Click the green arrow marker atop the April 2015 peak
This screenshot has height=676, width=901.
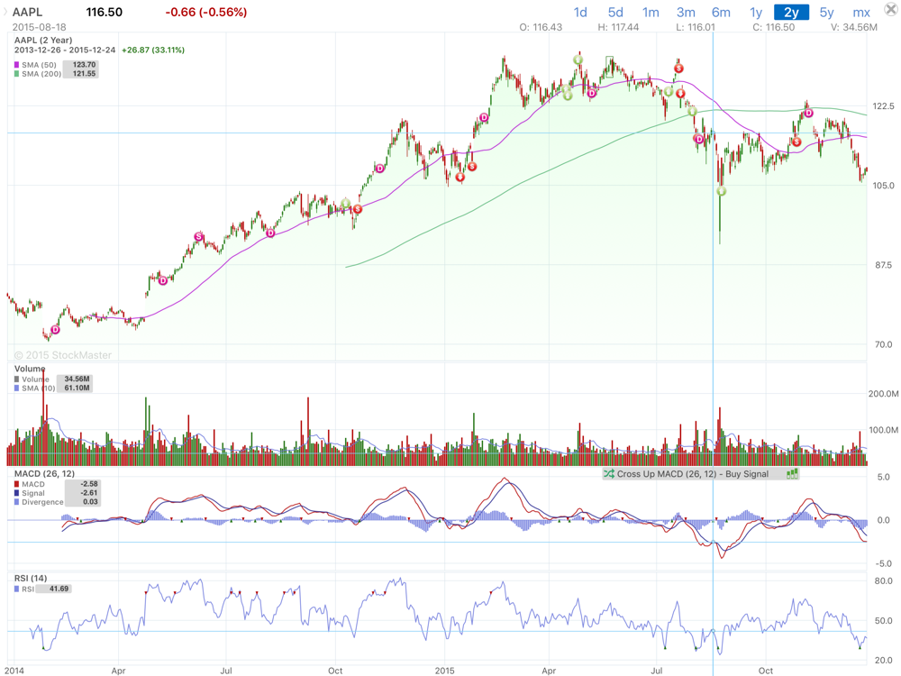(578, 59)
